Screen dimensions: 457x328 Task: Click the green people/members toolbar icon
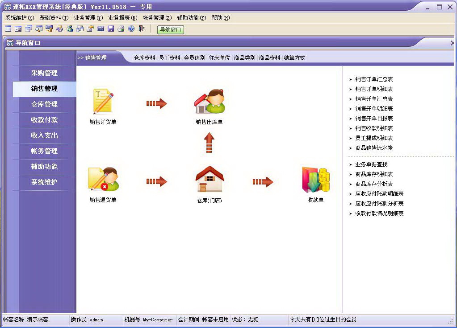pyautogui.click(x=70, y=29)
